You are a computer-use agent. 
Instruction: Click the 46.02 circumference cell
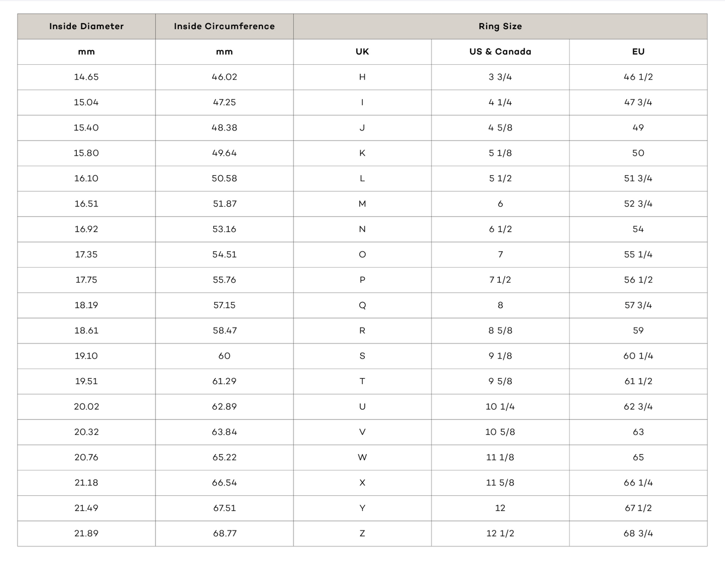pos(224,77)
